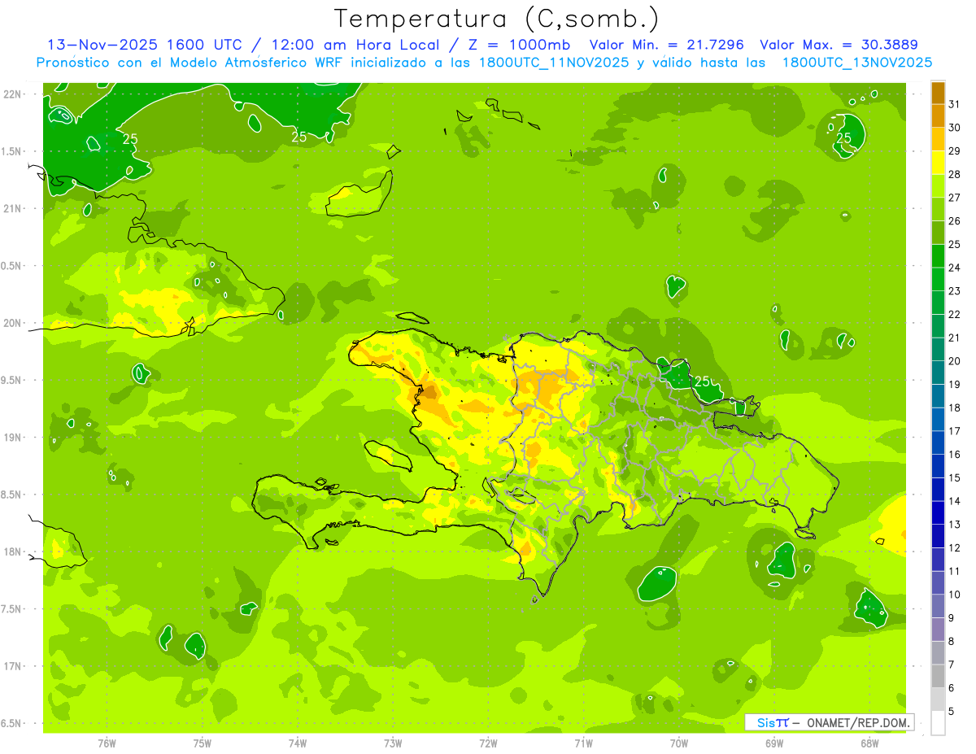Screen dimensions: 976x754
Task: Click yellow legend swatch between 28 and 29
Action: (x=938, y=163)
